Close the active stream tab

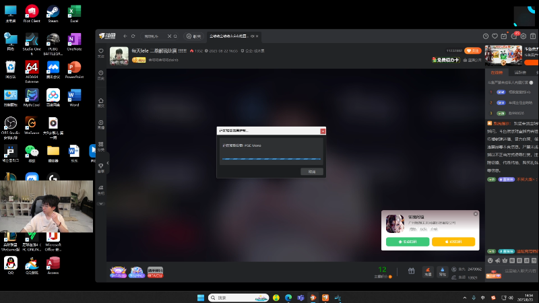pos(257,36)
